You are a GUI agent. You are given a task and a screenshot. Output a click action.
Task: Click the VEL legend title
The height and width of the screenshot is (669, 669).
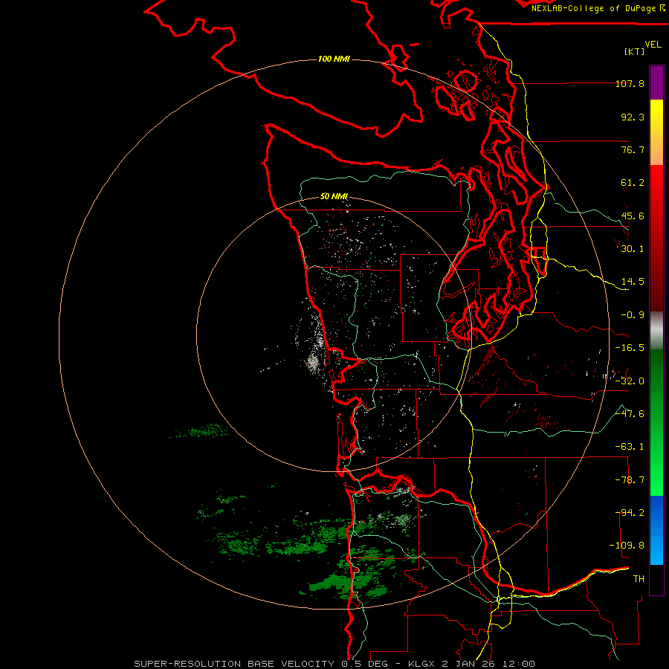653,45
